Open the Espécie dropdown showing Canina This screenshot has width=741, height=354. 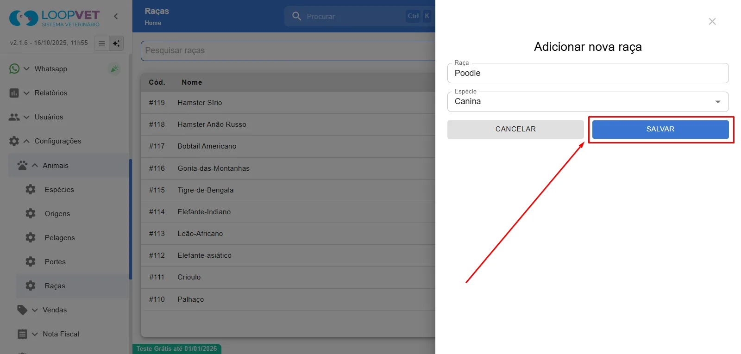click(x=588, y=102)
